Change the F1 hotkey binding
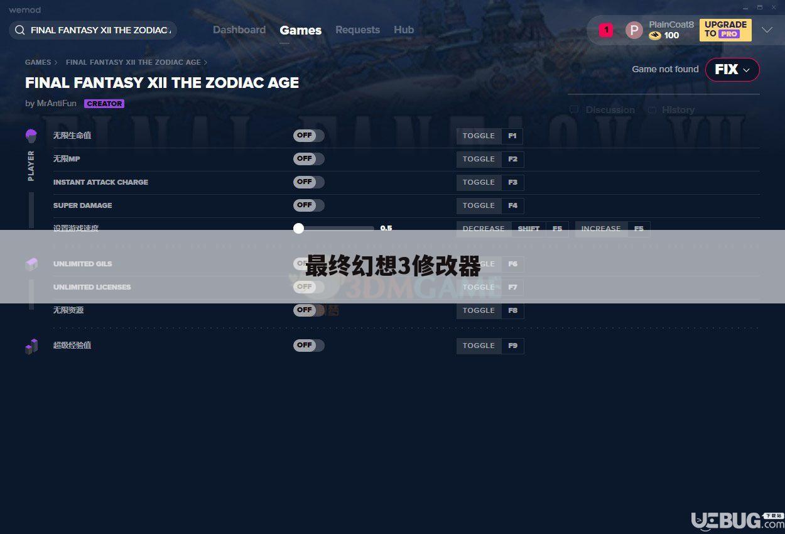Image resolution: width=785 pixels, height=534 pixels. point(512,136)
